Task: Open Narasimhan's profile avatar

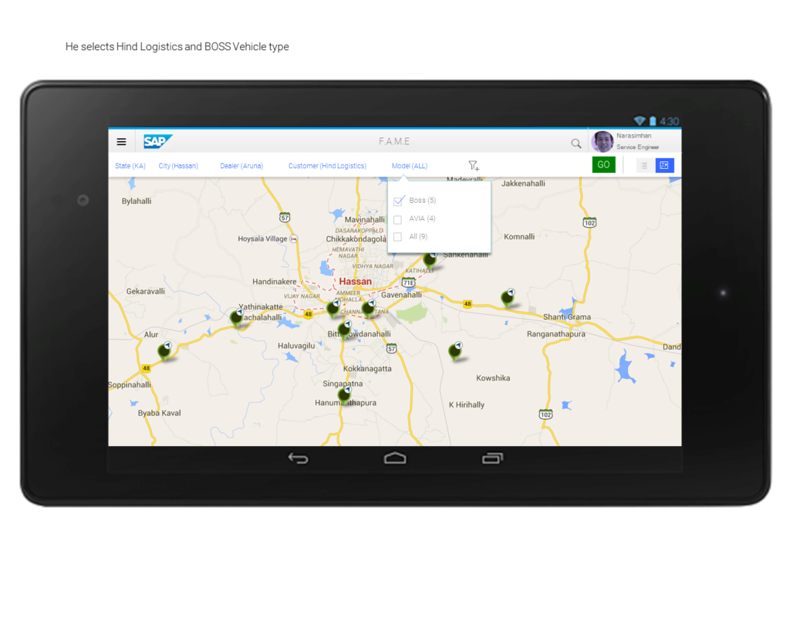Action: pyautogui.click(x=603, y=141)
